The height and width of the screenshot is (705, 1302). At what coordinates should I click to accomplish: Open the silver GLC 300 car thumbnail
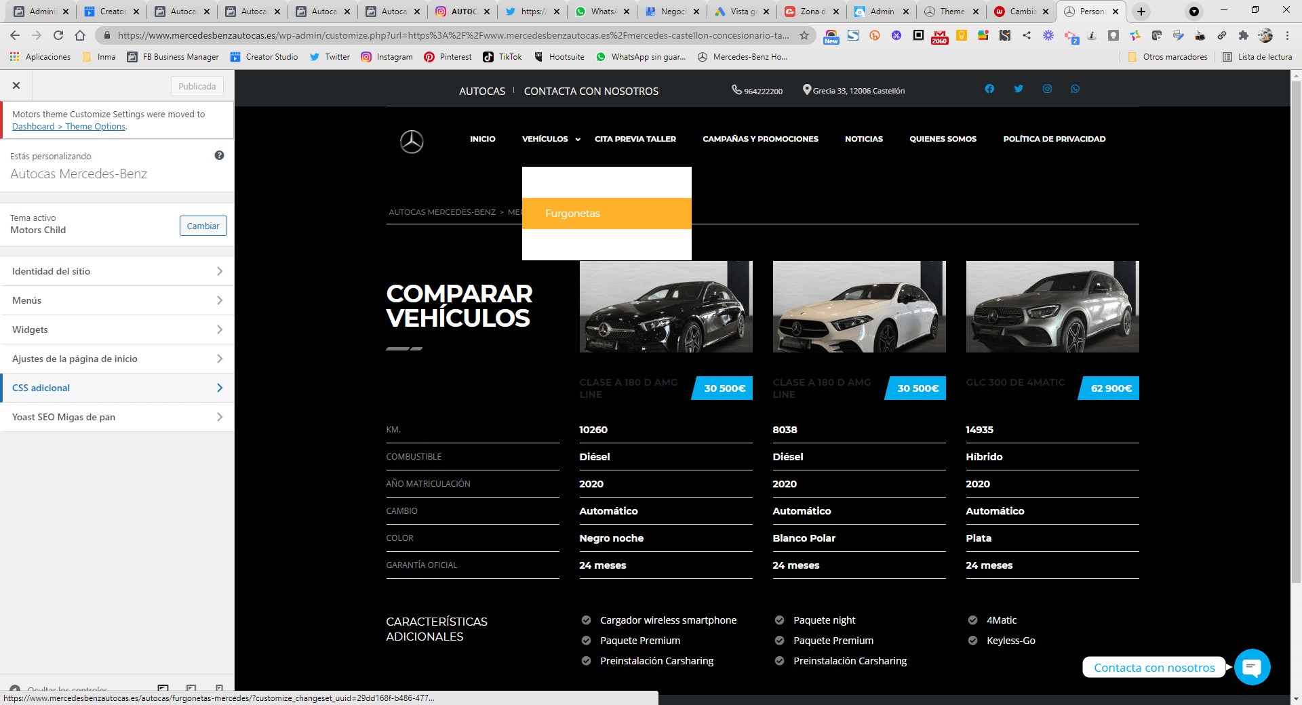(1052, 306)
